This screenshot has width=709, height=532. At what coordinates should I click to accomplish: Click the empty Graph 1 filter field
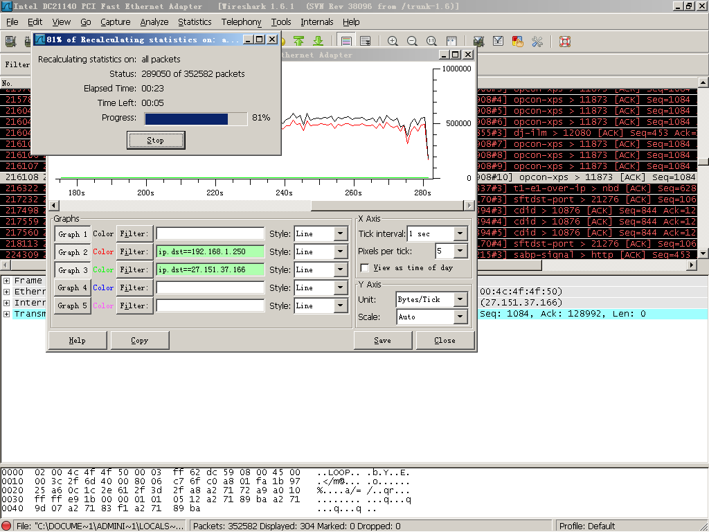tap(210, 234)
